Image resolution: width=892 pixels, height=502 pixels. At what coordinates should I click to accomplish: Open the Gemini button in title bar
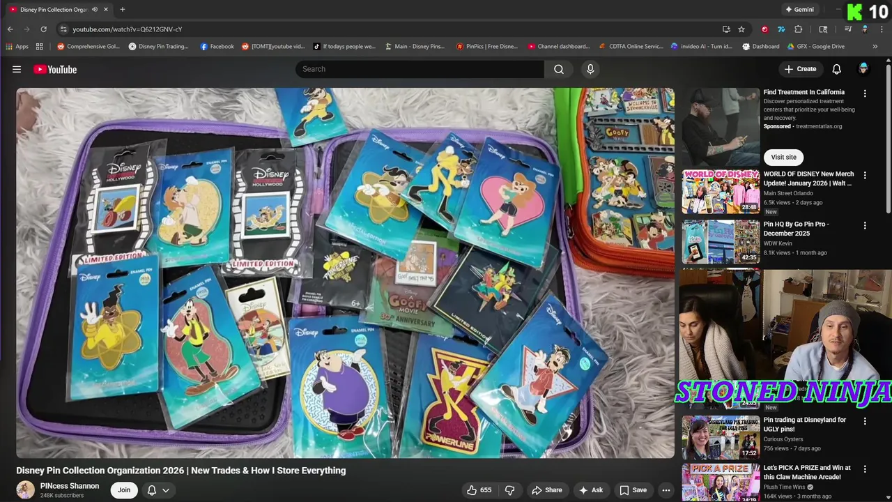tap(799, 10)
